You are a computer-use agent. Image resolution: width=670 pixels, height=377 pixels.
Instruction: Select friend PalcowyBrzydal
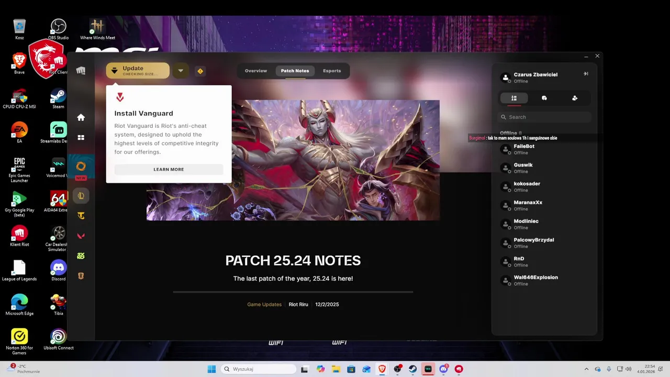click(x=544, y=243)
